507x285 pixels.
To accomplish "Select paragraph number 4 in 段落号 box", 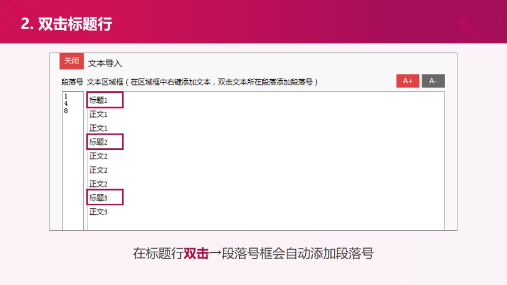I will 66,104.
